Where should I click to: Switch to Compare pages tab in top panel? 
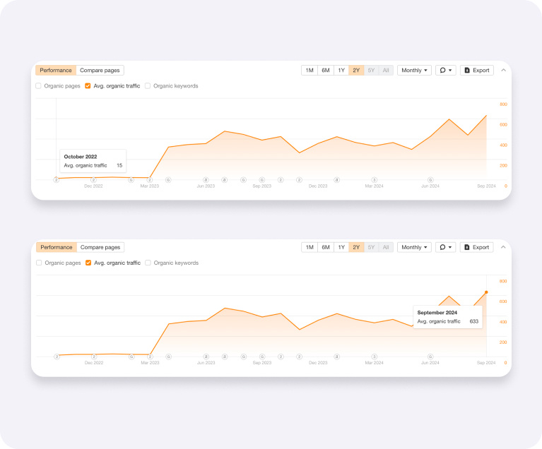[x=100, y=70]
